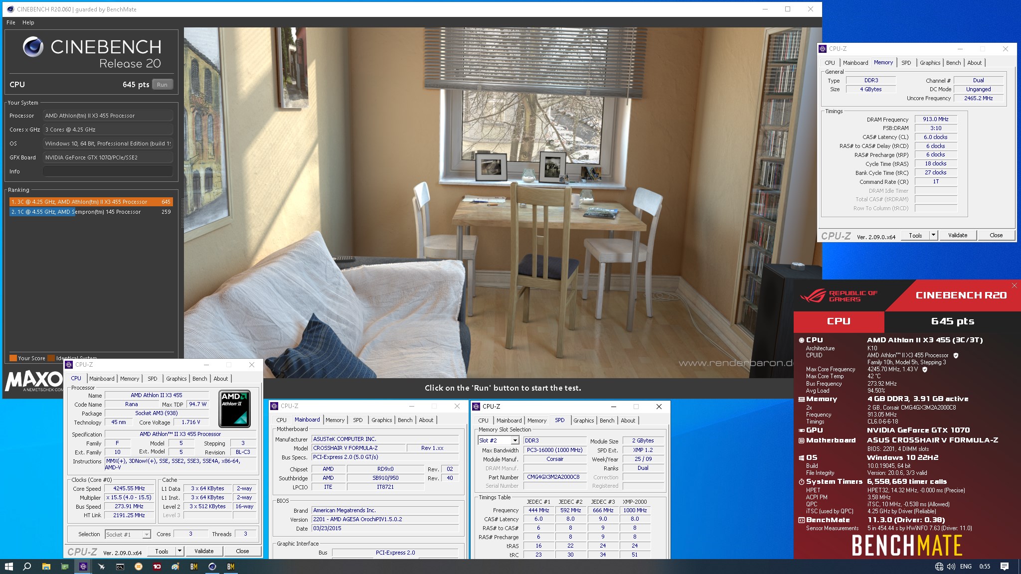
Task: Click Close in CPU-Z Memory window
Action: 996,235
